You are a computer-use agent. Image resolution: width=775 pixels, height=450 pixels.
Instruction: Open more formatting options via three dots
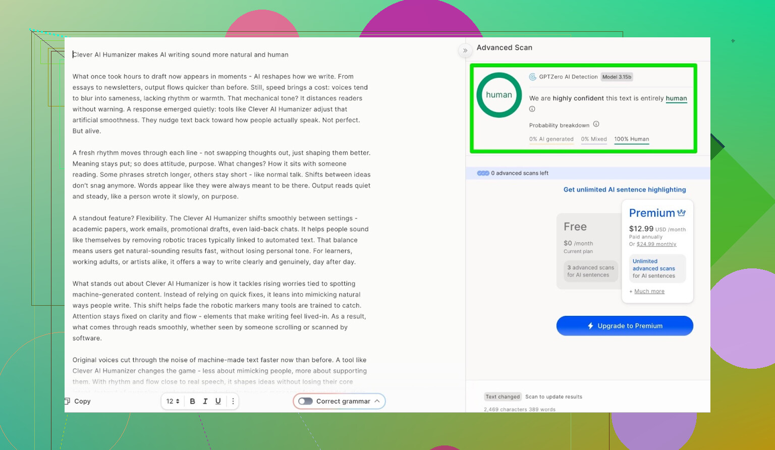[233, 401]
